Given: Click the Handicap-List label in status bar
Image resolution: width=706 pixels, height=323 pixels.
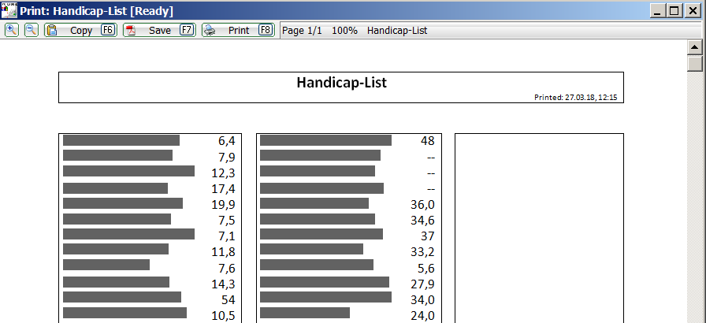Looking at the screenshot, I should [x=397, y=31].
